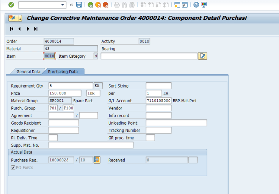Click the Pl. Deliv. Time field

tap(53, 138)
